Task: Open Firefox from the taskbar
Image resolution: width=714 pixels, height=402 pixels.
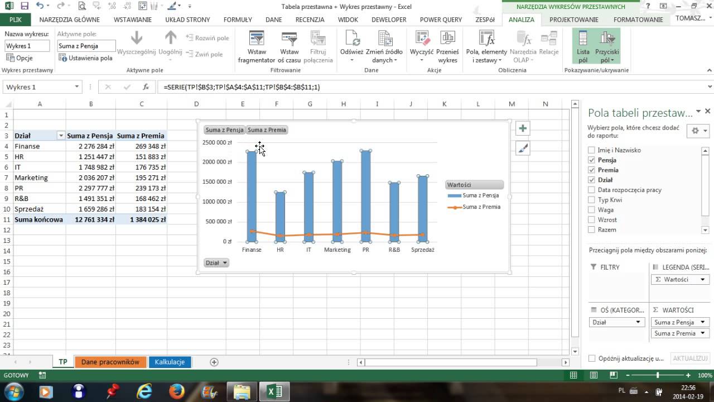Action: 177,391
